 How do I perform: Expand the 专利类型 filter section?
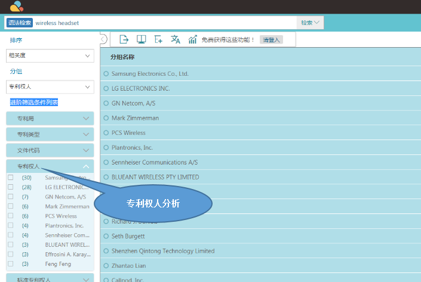[x=50, y=134]
